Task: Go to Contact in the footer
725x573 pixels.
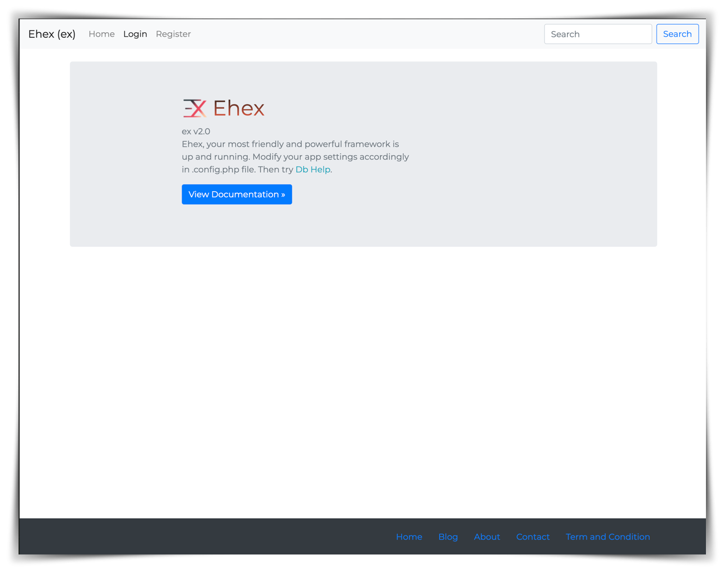Action: click(533, 536)
